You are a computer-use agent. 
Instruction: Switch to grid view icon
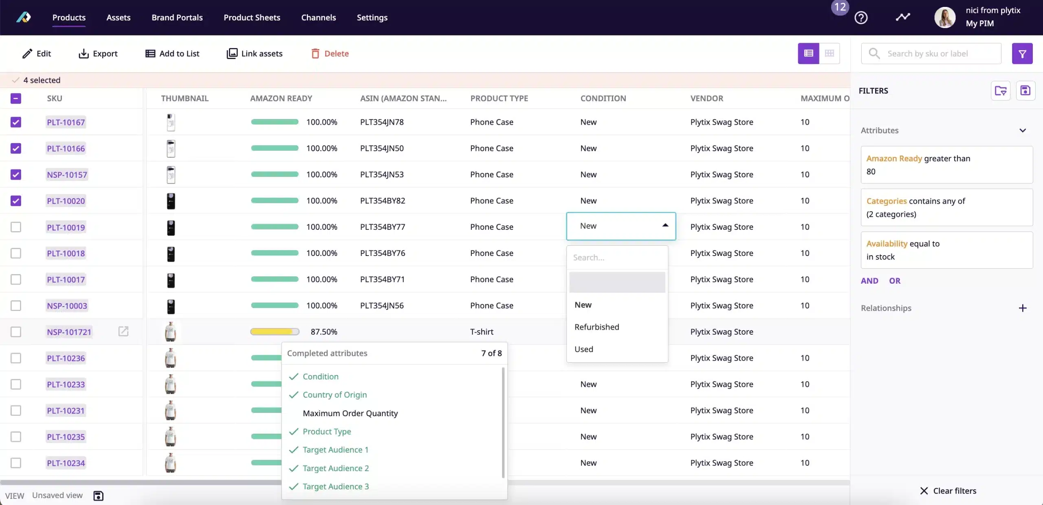830,53
